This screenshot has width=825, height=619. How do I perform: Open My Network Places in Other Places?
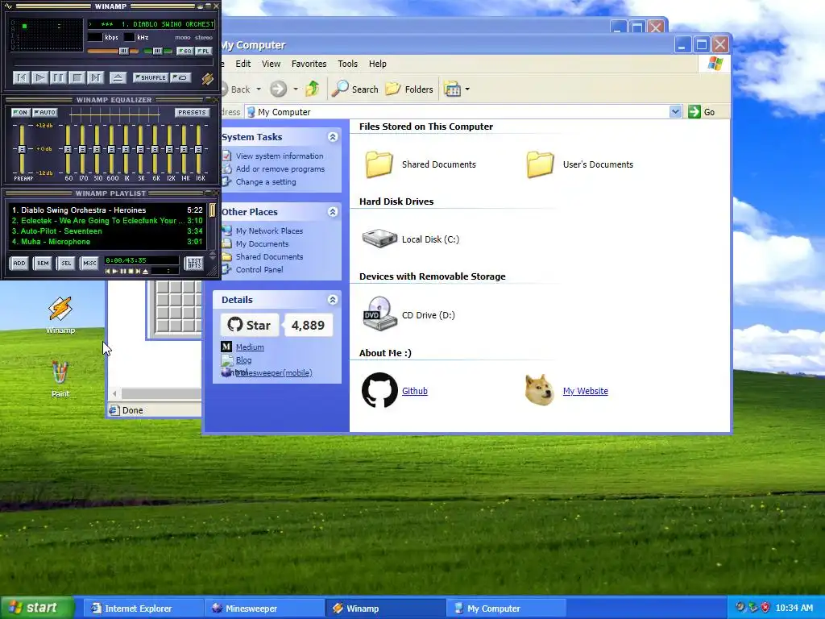[269, 231]
